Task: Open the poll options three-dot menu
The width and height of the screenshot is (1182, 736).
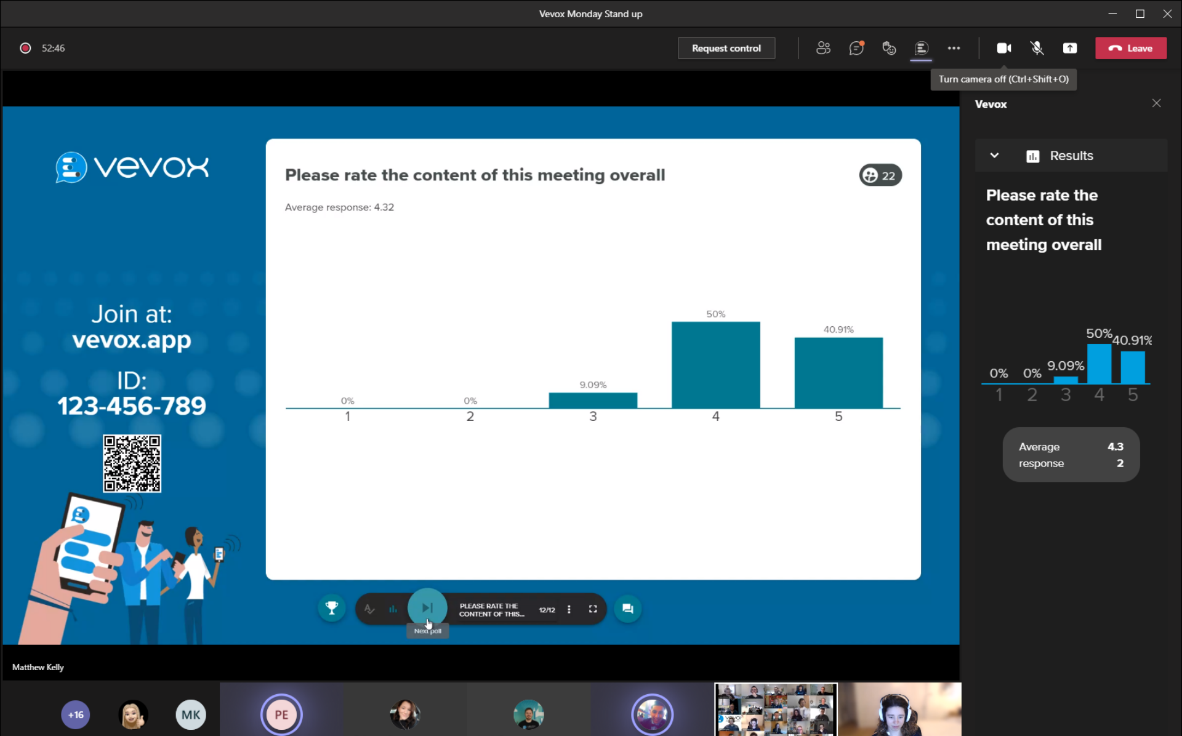Action: pos(569,609)
